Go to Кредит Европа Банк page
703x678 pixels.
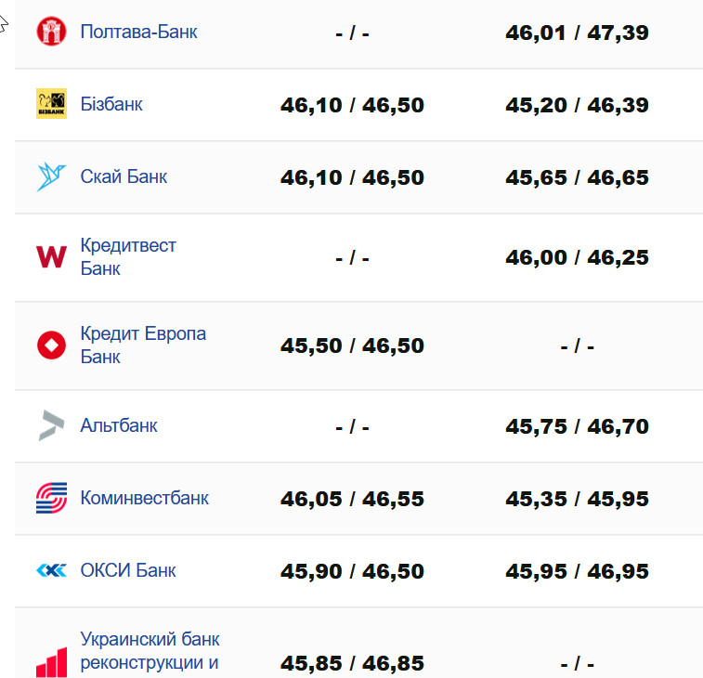coord(143,346)
